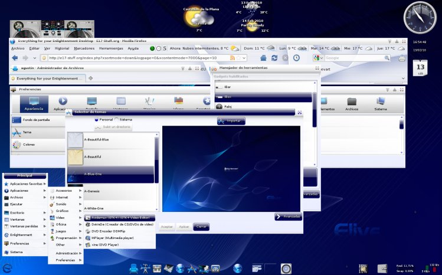Open the back/forward history dropdown arrow
Image resolution: width=442 pixels, height=275 pixels.
[x=35, y=58]
